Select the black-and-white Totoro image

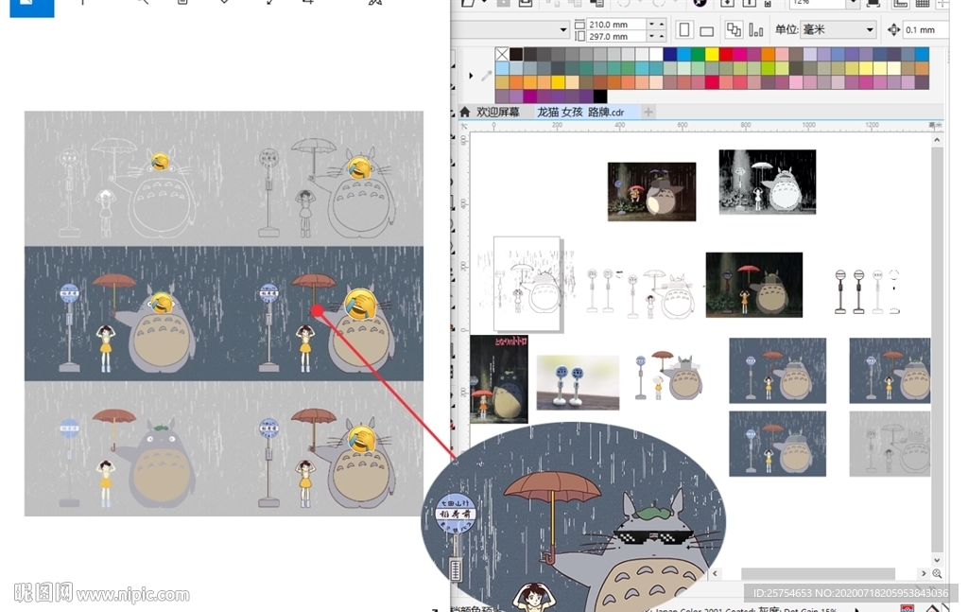pyautogui.click(x=768, y=182)
